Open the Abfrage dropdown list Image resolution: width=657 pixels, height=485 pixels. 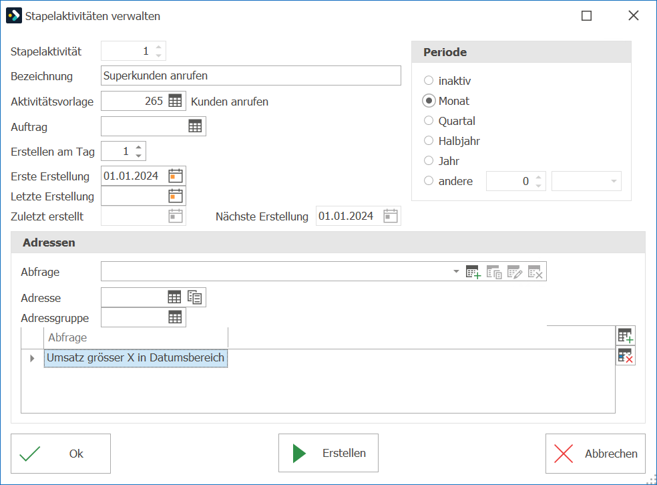point(456,272)
